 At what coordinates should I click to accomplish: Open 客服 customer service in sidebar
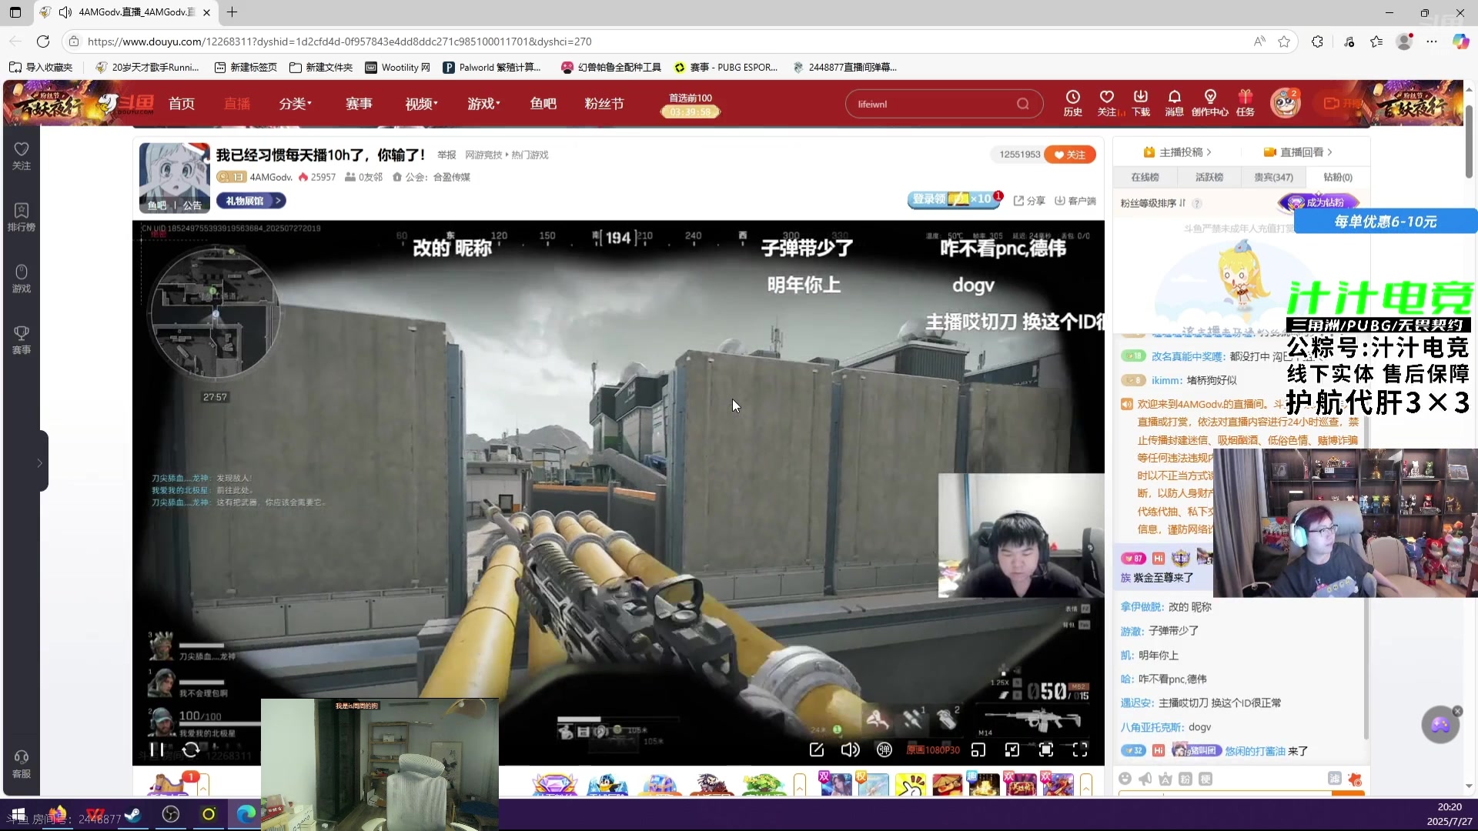coord(22,764)
